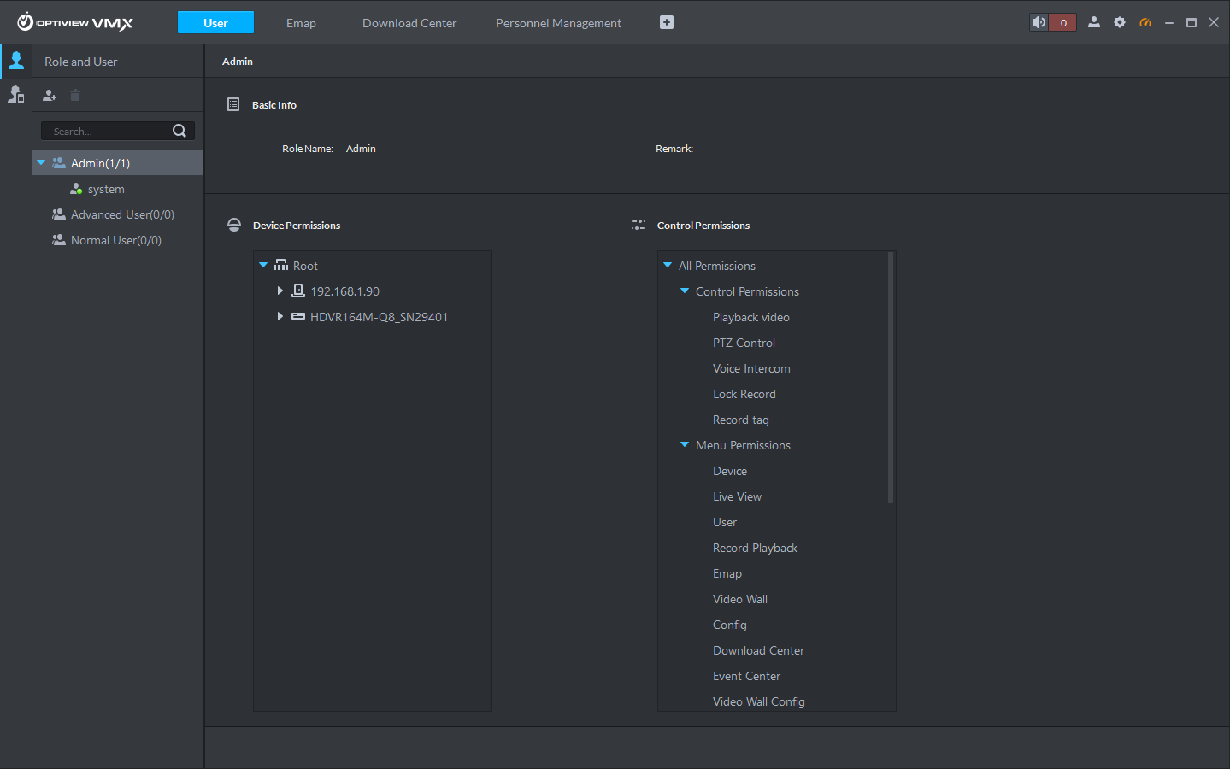Click the Search input field
This screenshot has width=1230, height=769.
(107, 130)
